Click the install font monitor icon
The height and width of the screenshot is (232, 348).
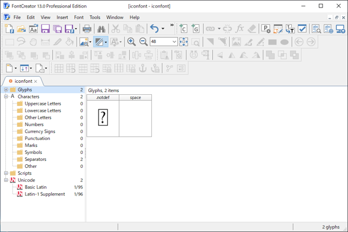340,29
